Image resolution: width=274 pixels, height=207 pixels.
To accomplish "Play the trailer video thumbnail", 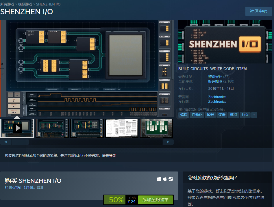I will click(x=17, y=128).
